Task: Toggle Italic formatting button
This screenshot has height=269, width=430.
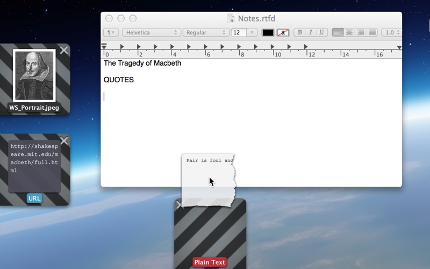Action: tap(311, 32)
